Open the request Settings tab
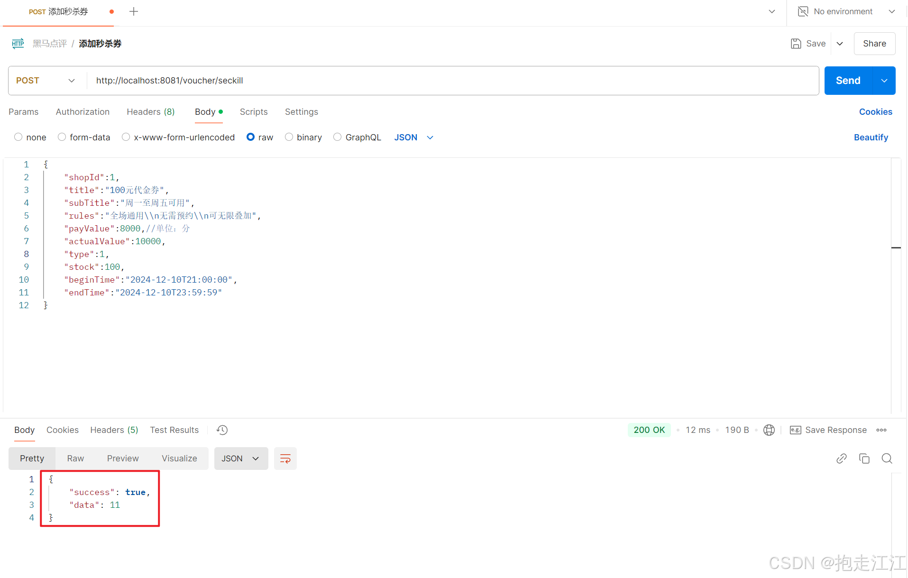Screen dimensions: 908x578 tap(302, 112)
